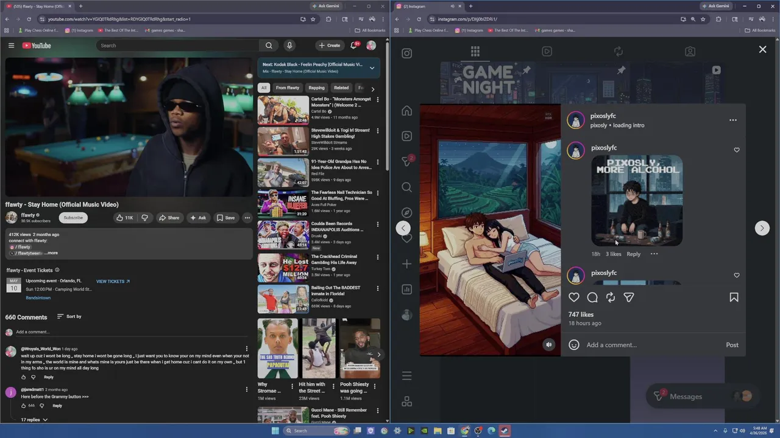780x438 pixels.
Task: Open Instagram dashboard chart icon
Action: point(407,290)
